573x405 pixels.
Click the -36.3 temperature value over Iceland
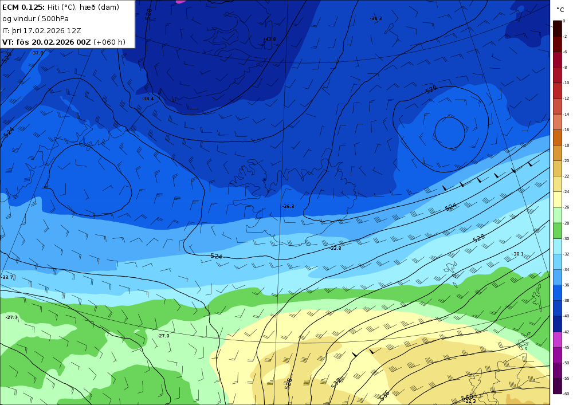click(x=288, y=206)
